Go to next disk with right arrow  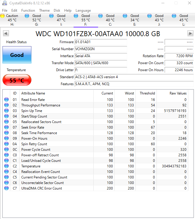[x=190, y=33]
